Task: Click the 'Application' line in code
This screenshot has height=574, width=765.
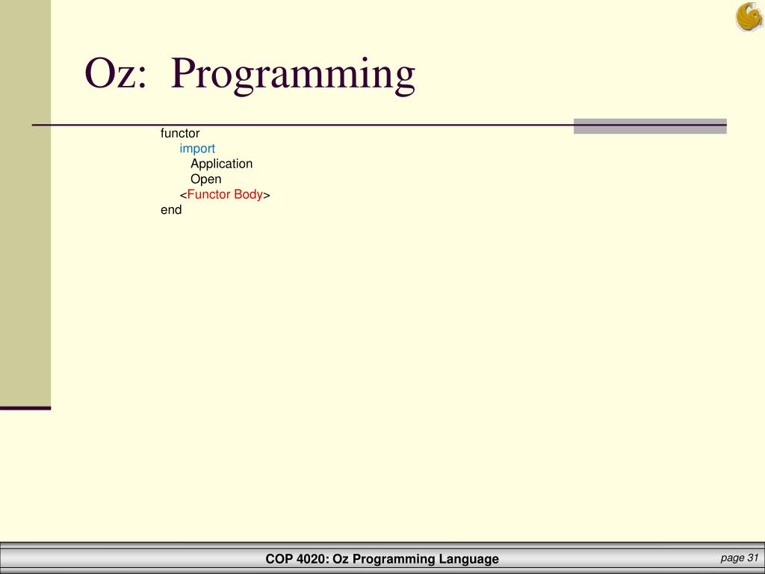Action: pos(221,164)
